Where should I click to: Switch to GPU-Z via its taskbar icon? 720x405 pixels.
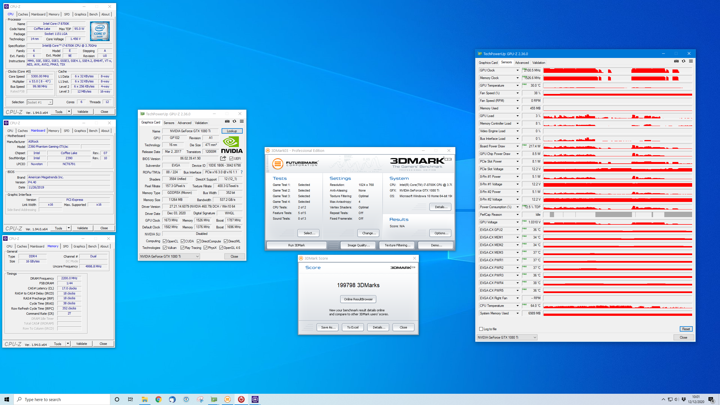coord(214,399)
